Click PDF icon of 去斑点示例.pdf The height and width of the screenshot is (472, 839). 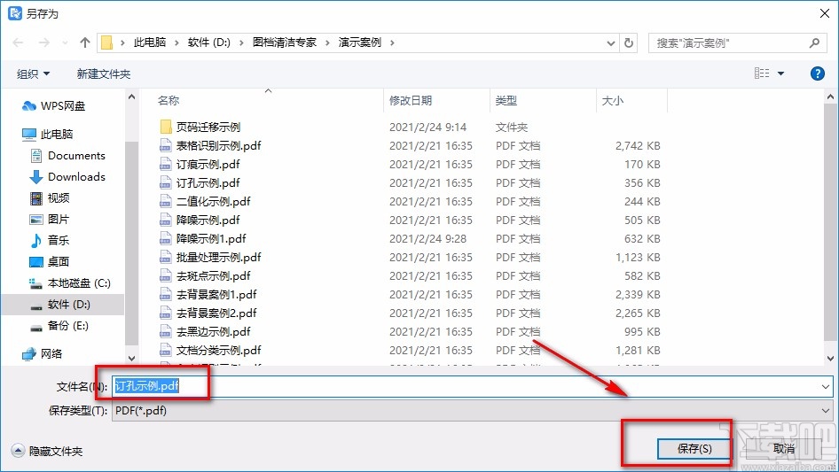coord(165,275)
